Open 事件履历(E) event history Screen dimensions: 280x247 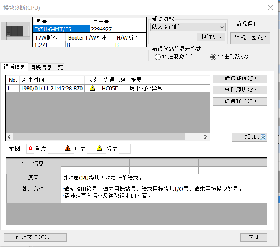(240, 90)
